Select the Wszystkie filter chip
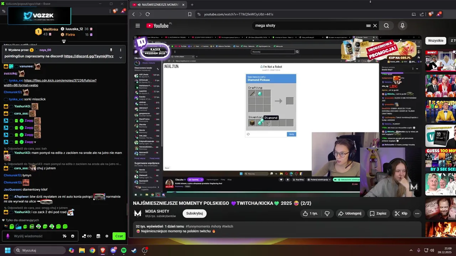Viewport: 456px width, 256px height. 436,41
